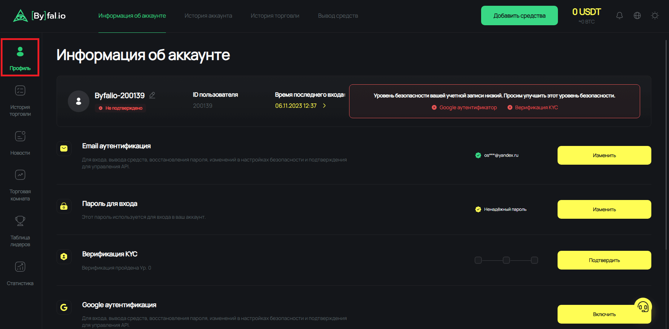Click Изменить for Email authentication
Image resolution: width=669 pixels, height=329 pixels.
click(604, 155)
